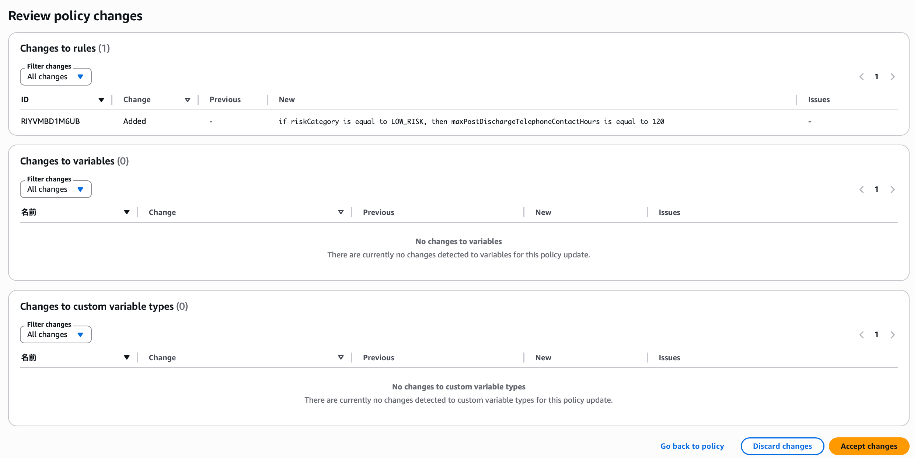
Task: Select rule row RIYVMBD1M6UB
Action: tap(50, 121)
